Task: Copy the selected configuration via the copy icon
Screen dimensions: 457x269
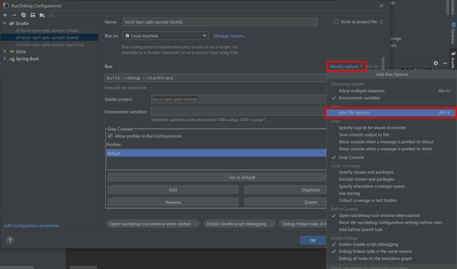Action: point(24,15)
